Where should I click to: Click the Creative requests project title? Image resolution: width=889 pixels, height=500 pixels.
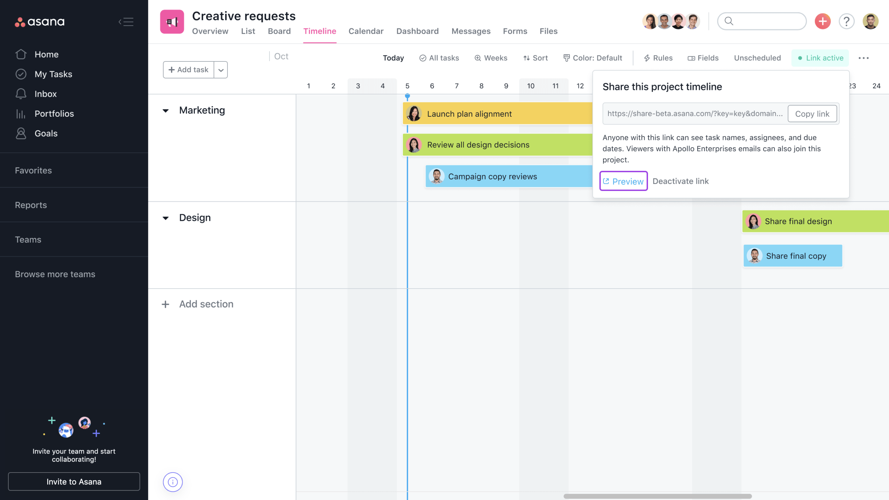pyautogui.click(x=244, y=16)
